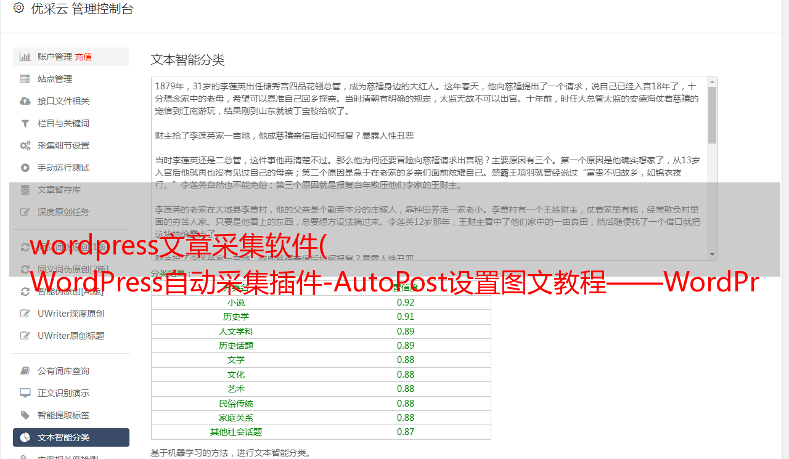The width and height of the screenshot is (789, 459).
Task: Click the 0.89 value in 历史话题 row
Action: point(406,346)
